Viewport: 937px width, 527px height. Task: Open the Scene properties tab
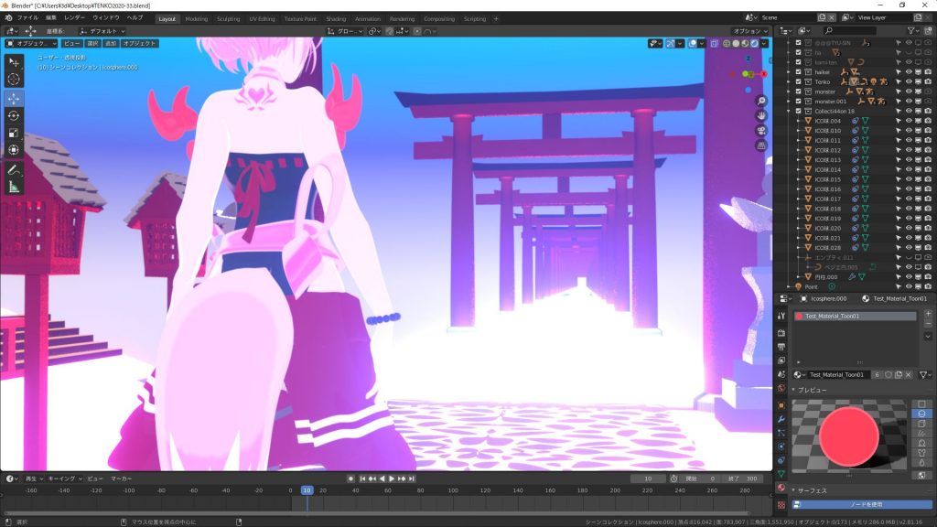click(781, 374)
